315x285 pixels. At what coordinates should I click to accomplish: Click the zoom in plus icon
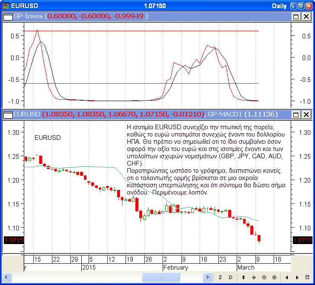point(274,277)
